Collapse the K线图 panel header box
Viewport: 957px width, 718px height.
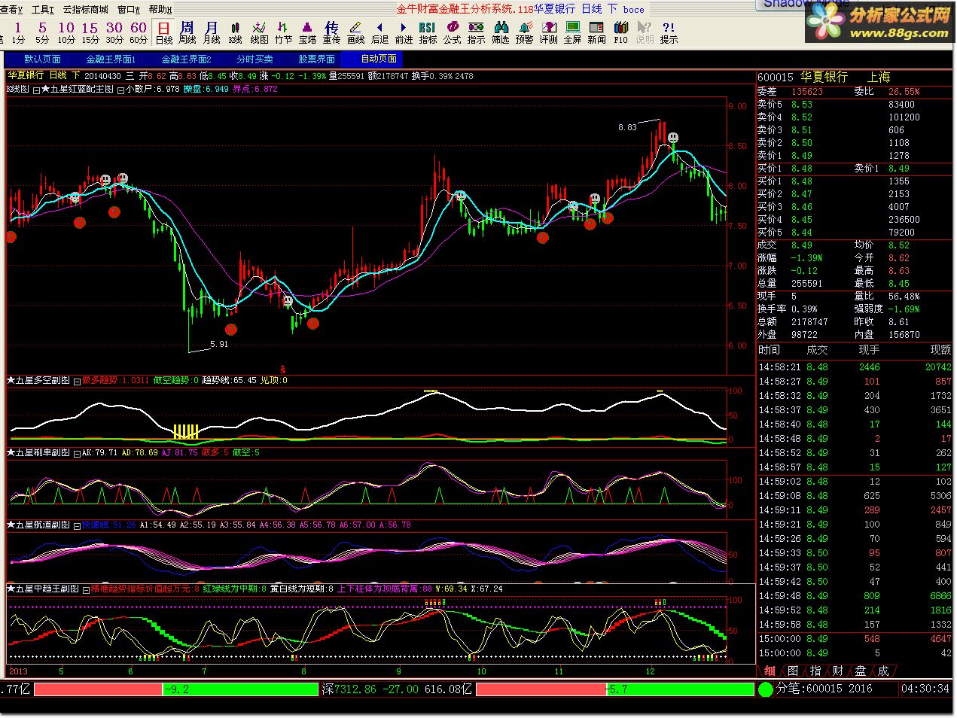(x=35, y=89)
